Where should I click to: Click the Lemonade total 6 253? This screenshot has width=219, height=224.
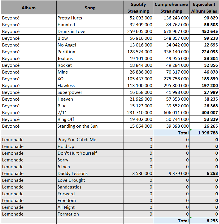point(204,221)
